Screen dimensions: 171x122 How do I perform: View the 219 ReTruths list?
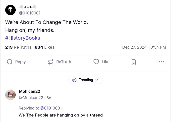[x=18, y=47]
